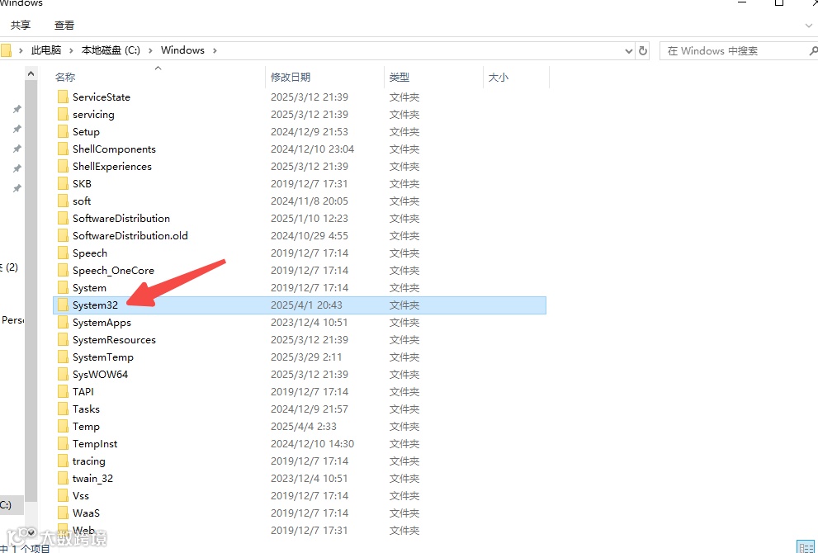The width and height of the screenshot is (818, 553).
Task: Click the SoftwareDistribution.old date 2024/10/29 4:55
Action: point(310,236)
